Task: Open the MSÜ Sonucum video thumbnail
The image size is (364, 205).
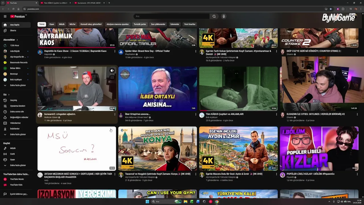Action: point(77,149)
